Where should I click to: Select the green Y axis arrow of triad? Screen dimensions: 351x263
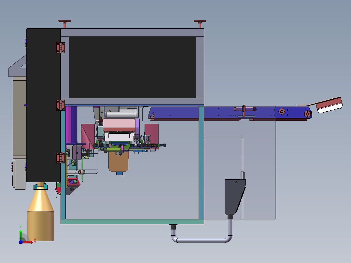pos(21,235)
